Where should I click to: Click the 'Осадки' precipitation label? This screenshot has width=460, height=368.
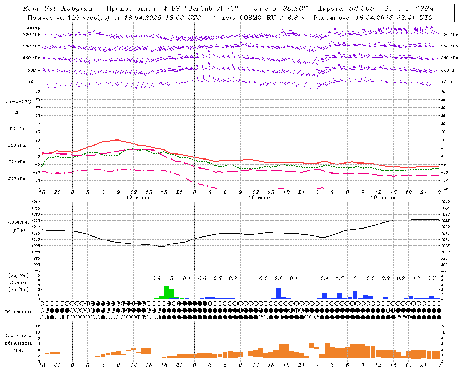point(18,282)
